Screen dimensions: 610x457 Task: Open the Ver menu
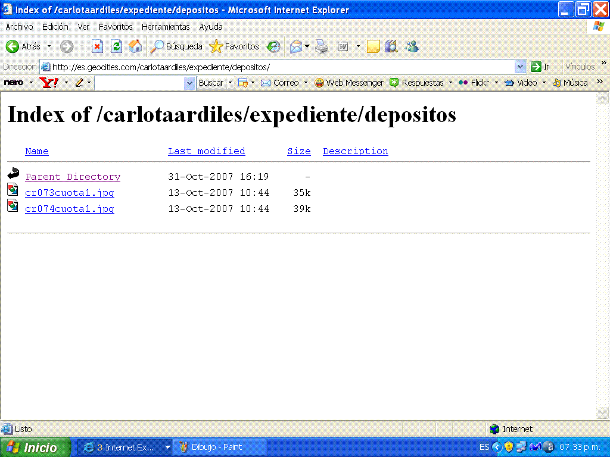tap(83, 27)
